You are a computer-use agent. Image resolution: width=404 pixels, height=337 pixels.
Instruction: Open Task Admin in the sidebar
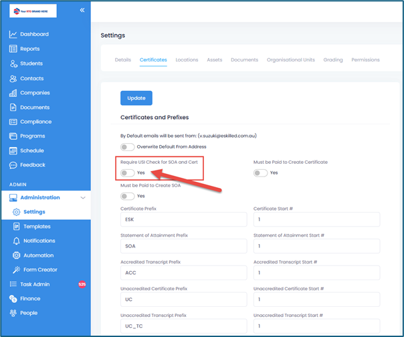(x=35, y=284)
